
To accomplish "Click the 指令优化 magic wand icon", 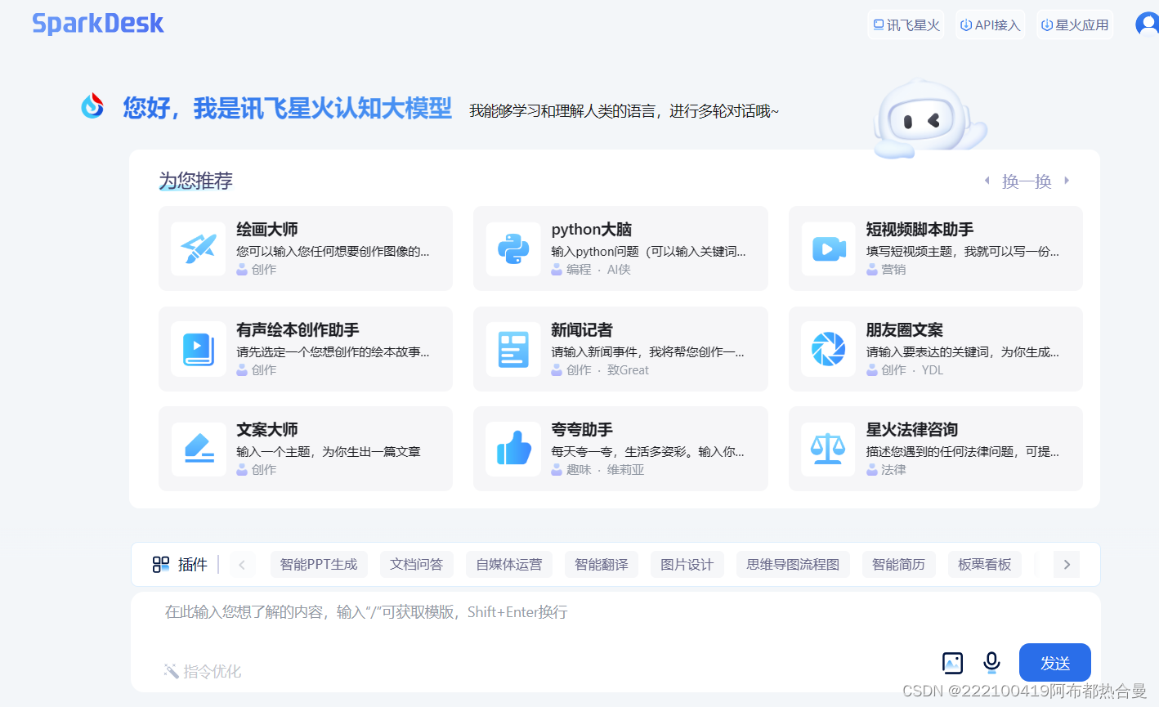I will tap(171, 671).
